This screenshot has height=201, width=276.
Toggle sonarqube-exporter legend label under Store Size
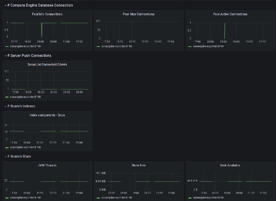117,198
